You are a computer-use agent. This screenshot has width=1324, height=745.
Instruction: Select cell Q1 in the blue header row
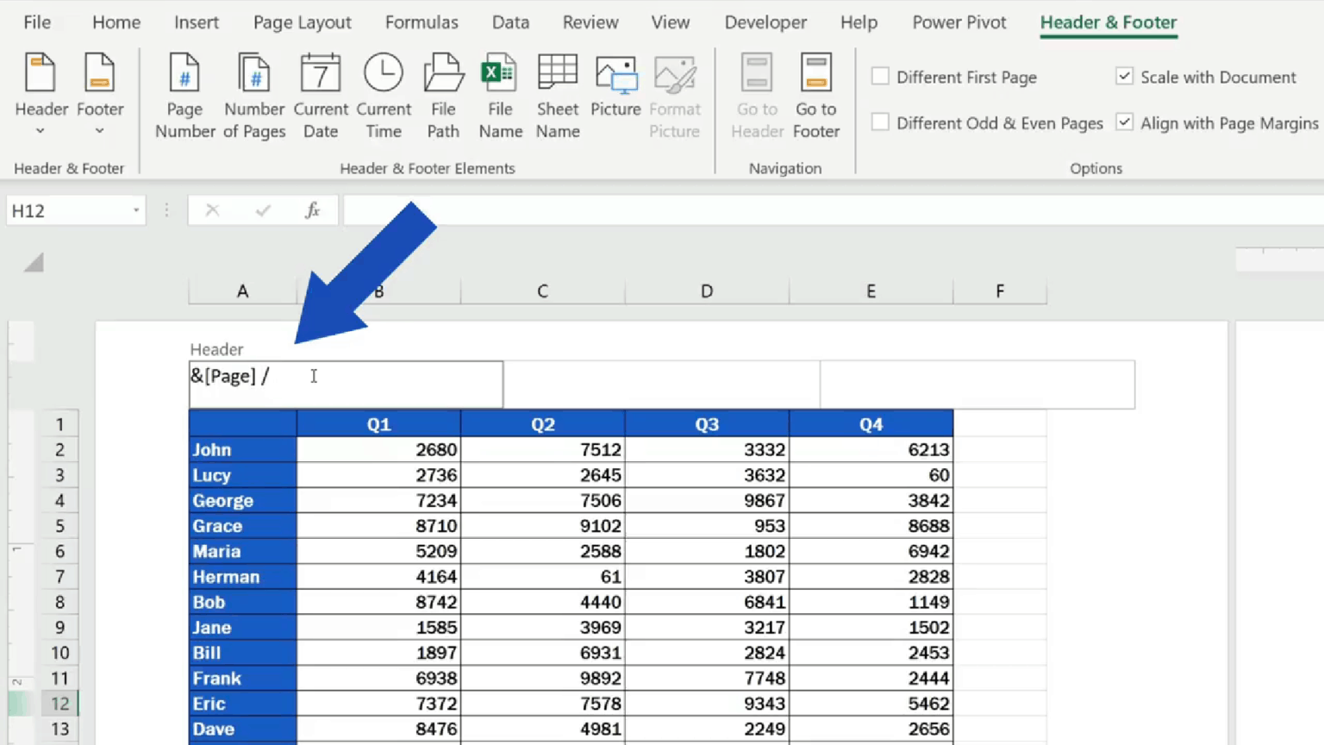point(378,423)
